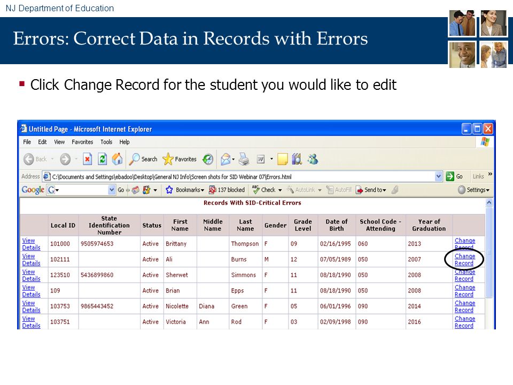The width and height of the screenshot is (513, 385).
Task: Maximize the Internet Explorer window
Action: pos(477,129)
